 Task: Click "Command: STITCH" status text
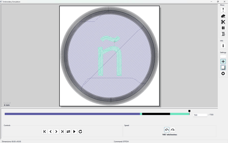coord(121,142)
